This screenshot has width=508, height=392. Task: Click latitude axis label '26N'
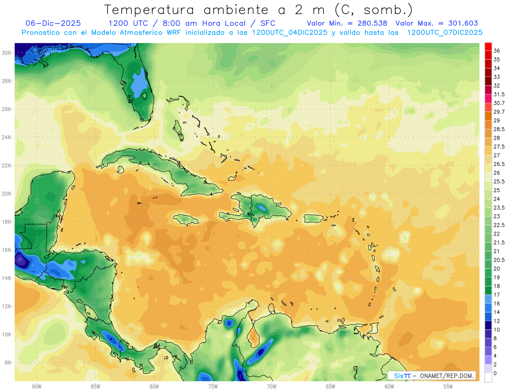click(x=7, y=109)
